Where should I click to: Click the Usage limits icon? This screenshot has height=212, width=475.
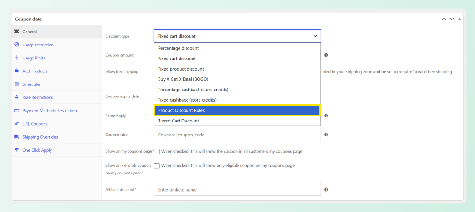(17, 58)
